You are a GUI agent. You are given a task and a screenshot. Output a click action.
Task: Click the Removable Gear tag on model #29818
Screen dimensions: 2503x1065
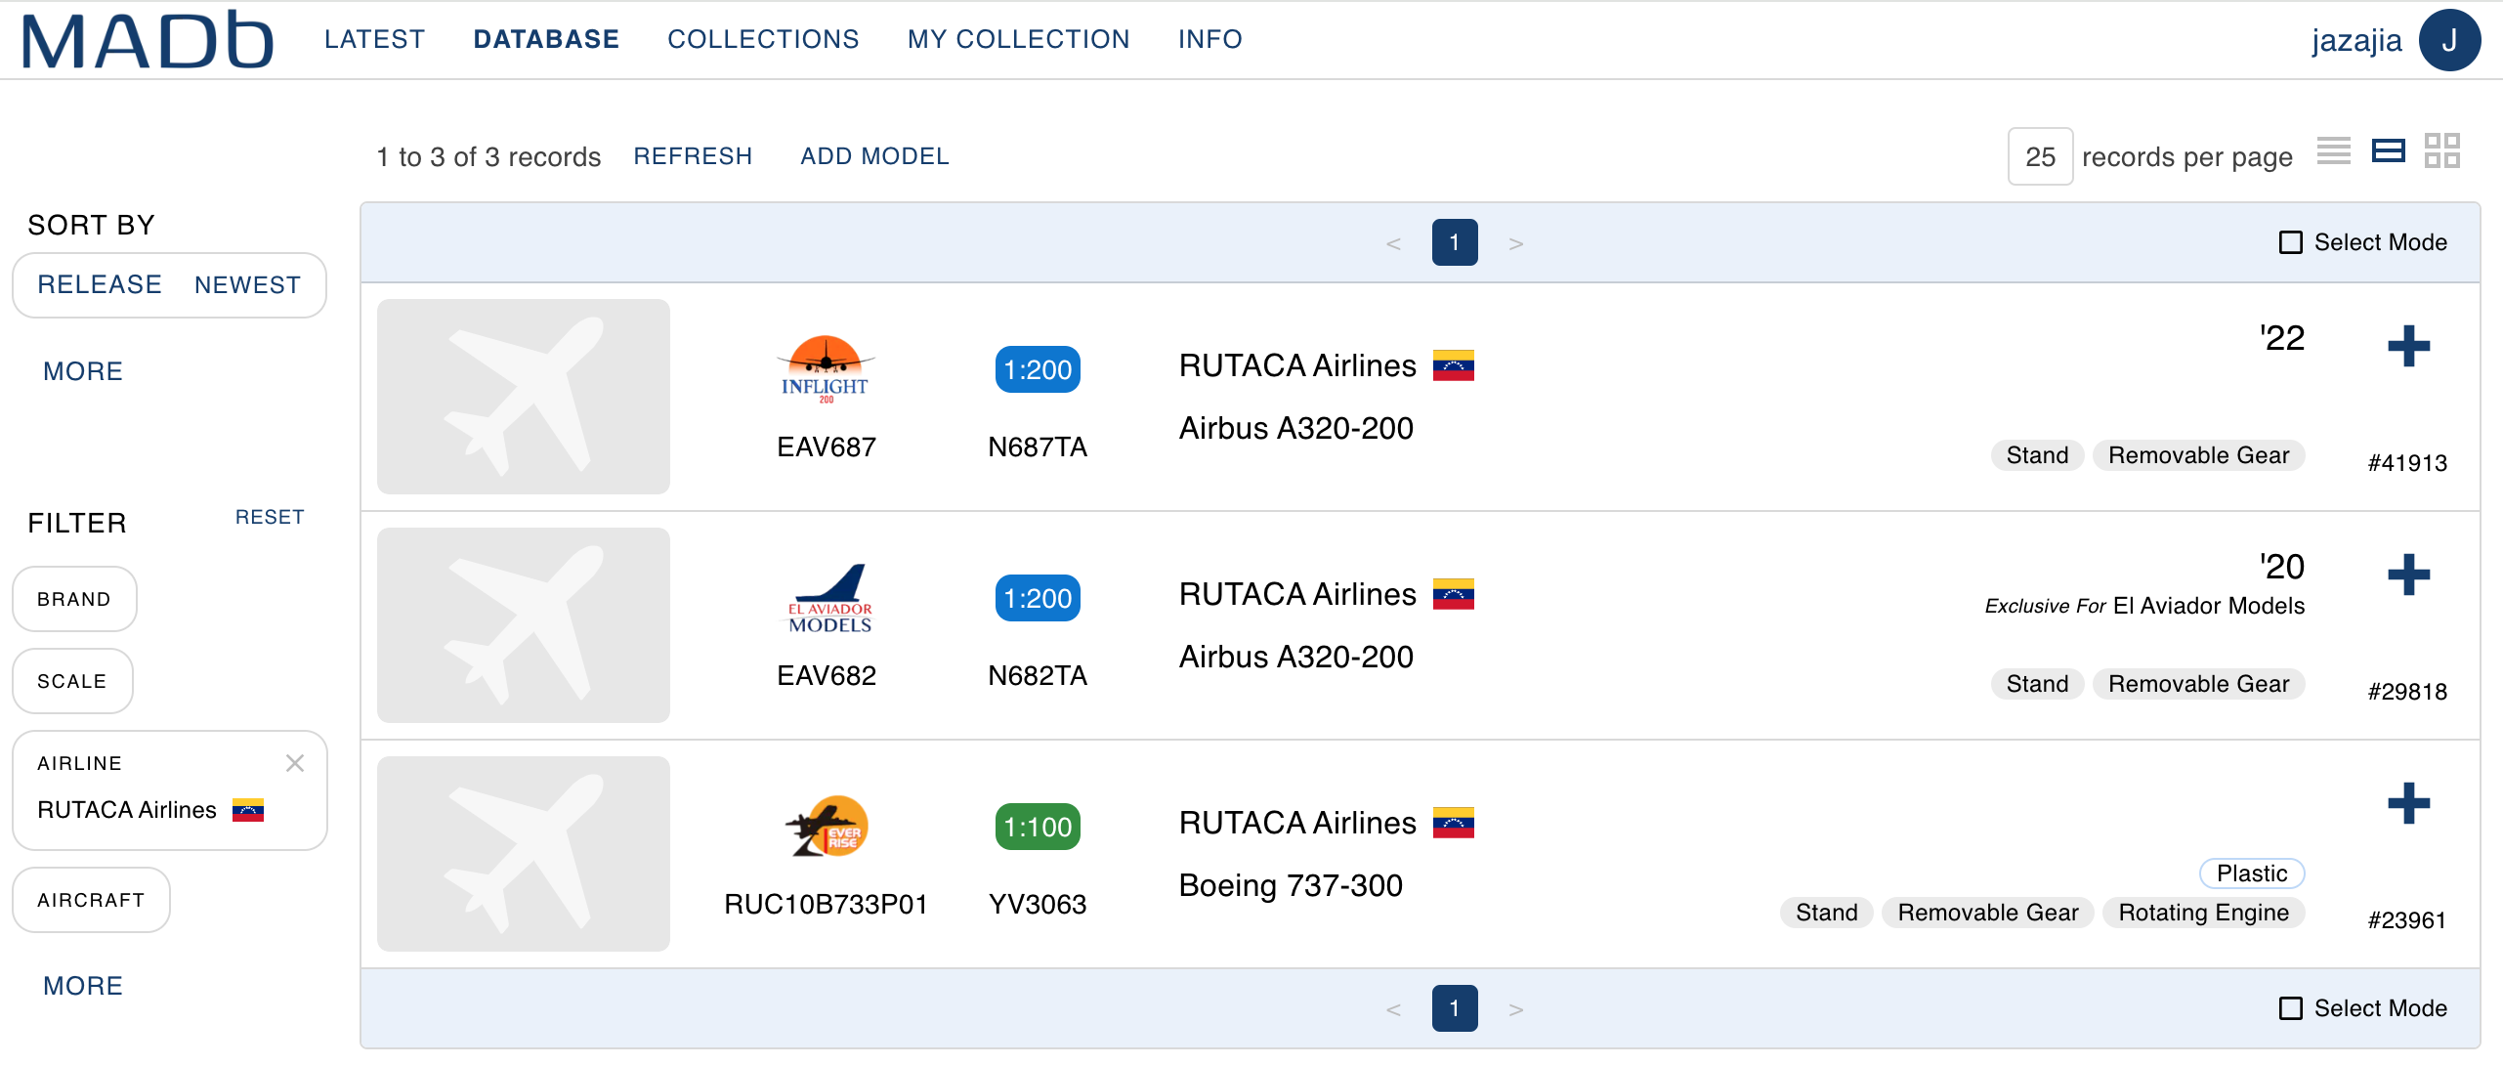[x=2198, y=684]
